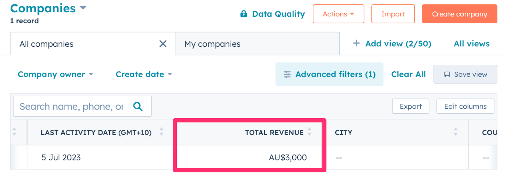Click the Create company button
The height and width of the screenshot is (173, 505).
pos(459,14)
